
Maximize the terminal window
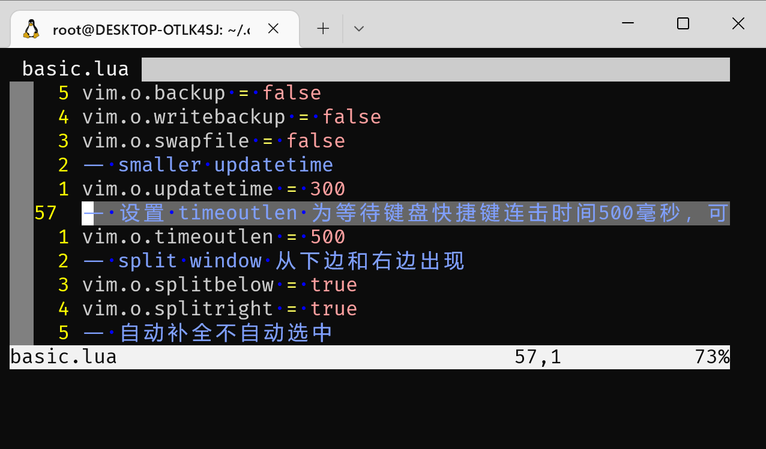pyautogui.click(x=683, y=23)
